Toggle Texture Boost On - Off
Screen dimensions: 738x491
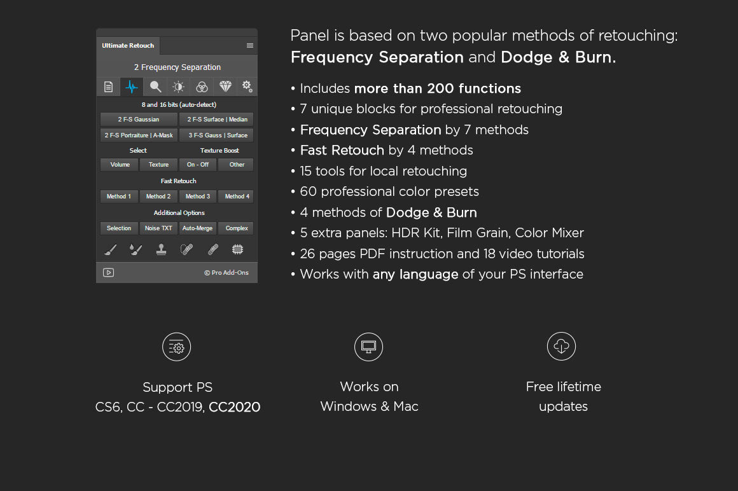(198, 165)
